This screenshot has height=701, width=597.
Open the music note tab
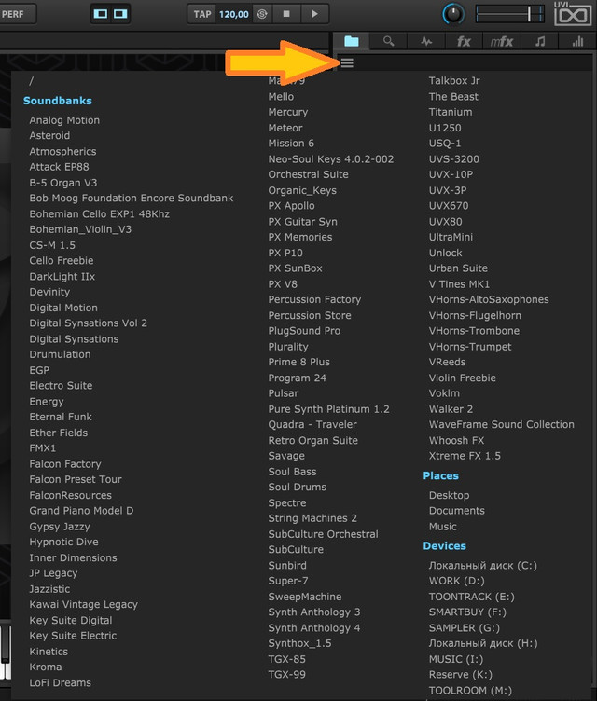[540, 41]
